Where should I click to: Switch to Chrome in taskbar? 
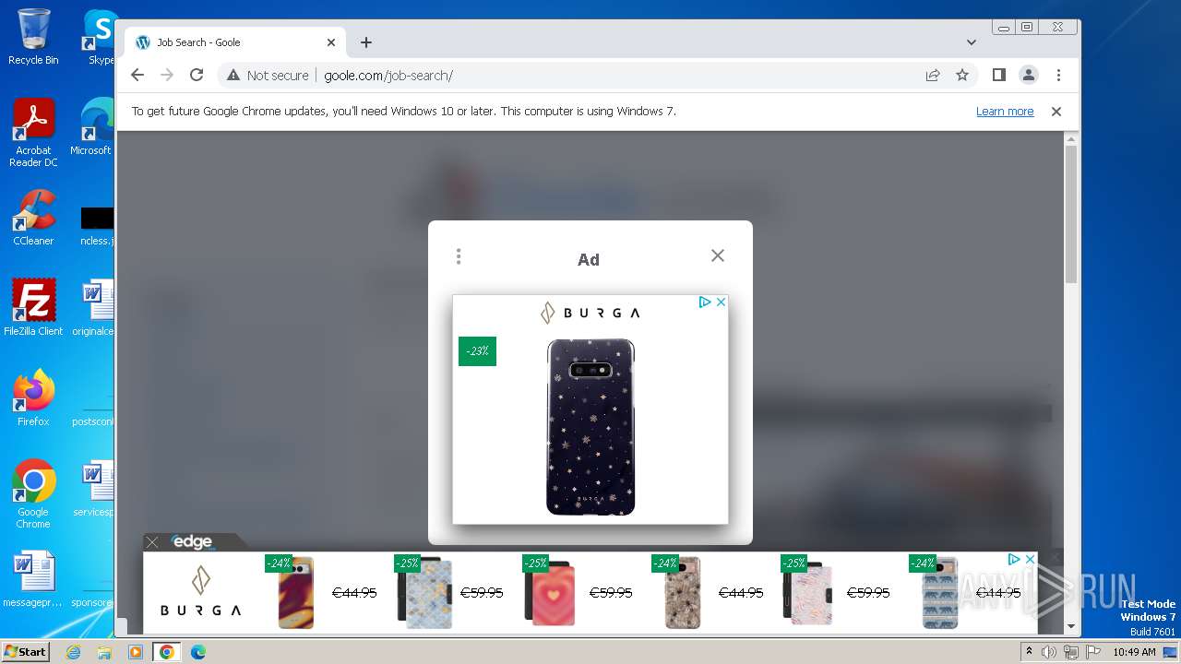(x=167, y=652)
